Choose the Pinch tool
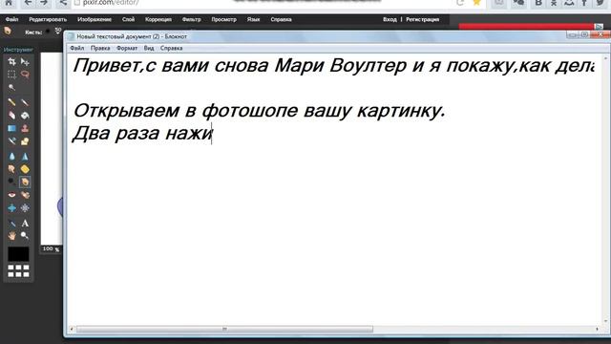 click(25, 208)
